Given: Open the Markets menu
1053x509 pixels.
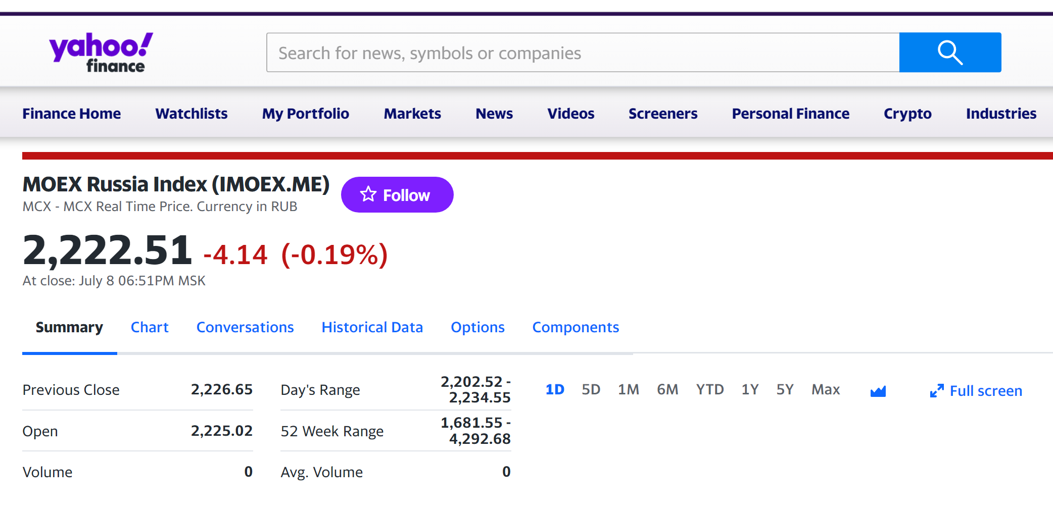Looking at the screenshot, I should click(x=412, y=114).
